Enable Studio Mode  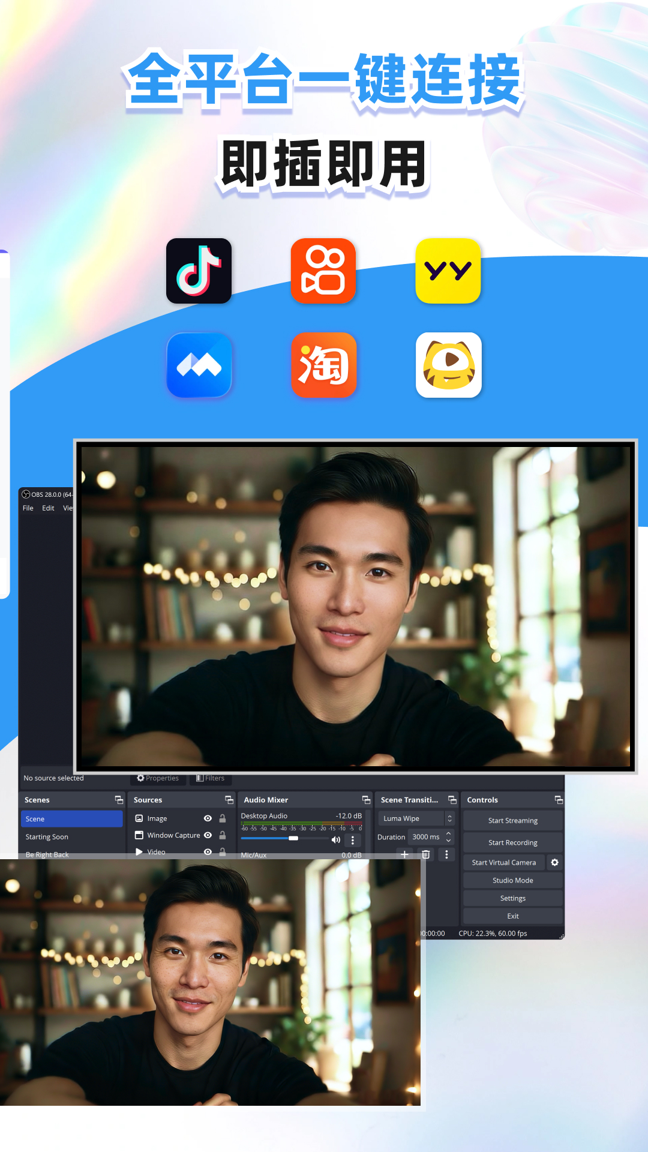(x=513, y=880)
